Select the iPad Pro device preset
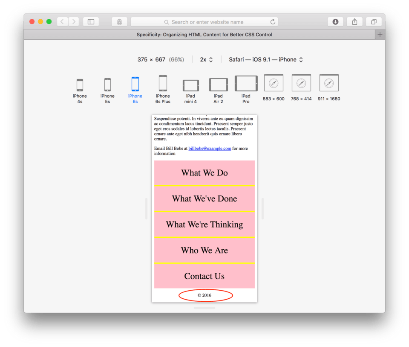The image size is (409, 347). coord(246,90)
